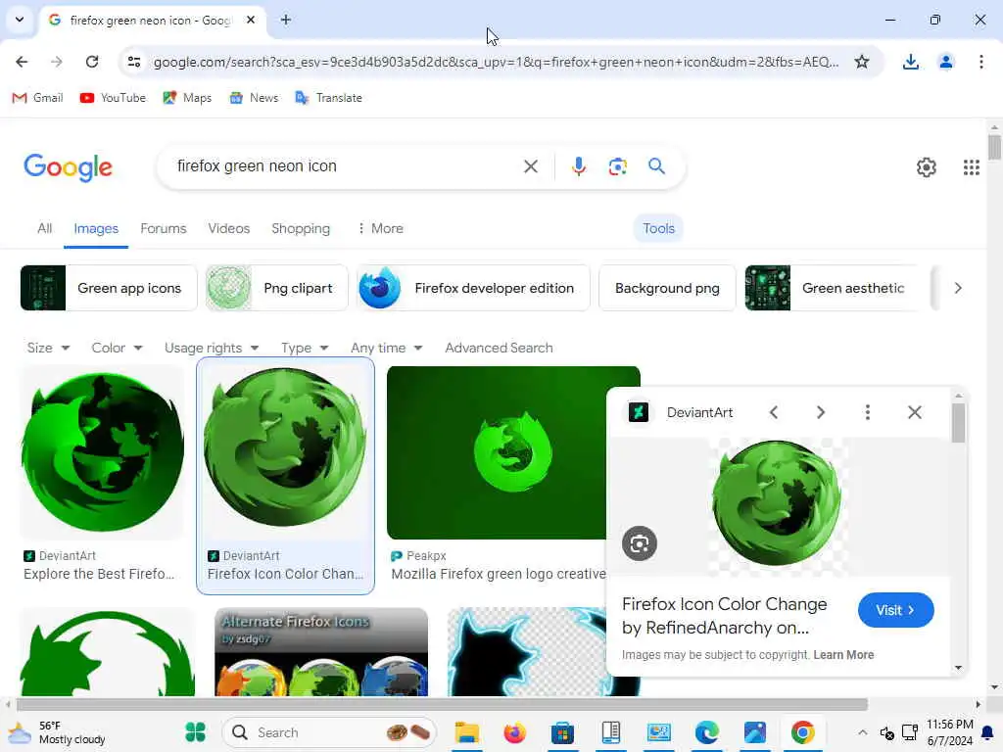
Task: Launch Firefox from the taskbar
Action: tap(514, 732)
